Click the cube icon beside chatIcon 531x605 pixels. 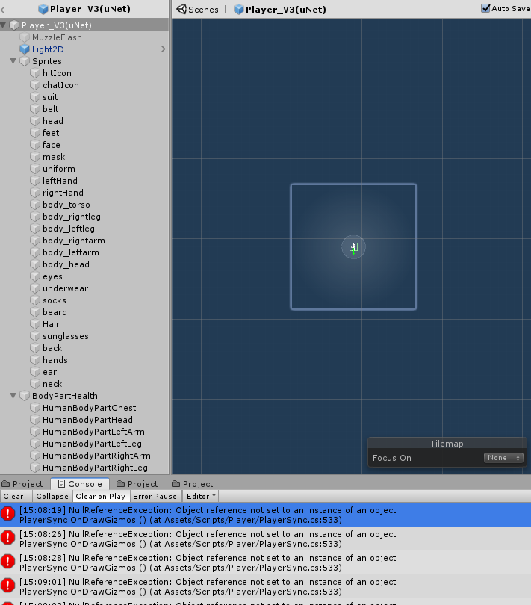pos(35,85)
